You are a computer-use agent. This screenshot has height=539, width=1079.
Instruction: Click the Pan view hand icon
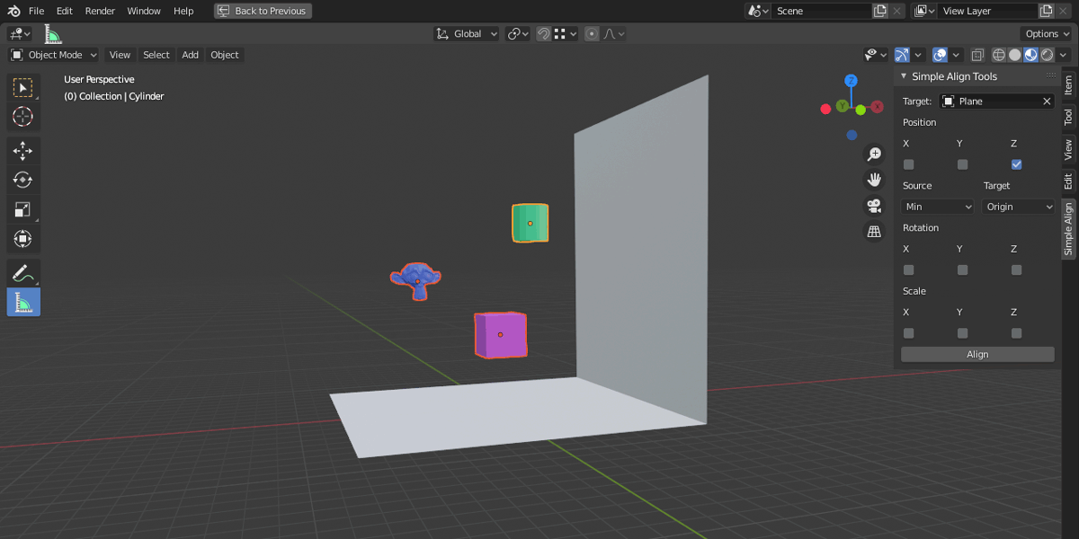coord(873,180)
